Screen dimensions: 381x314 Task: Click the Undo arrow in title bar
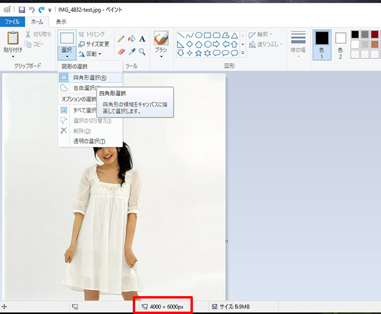pyautogui.click(x=32, y=10)
